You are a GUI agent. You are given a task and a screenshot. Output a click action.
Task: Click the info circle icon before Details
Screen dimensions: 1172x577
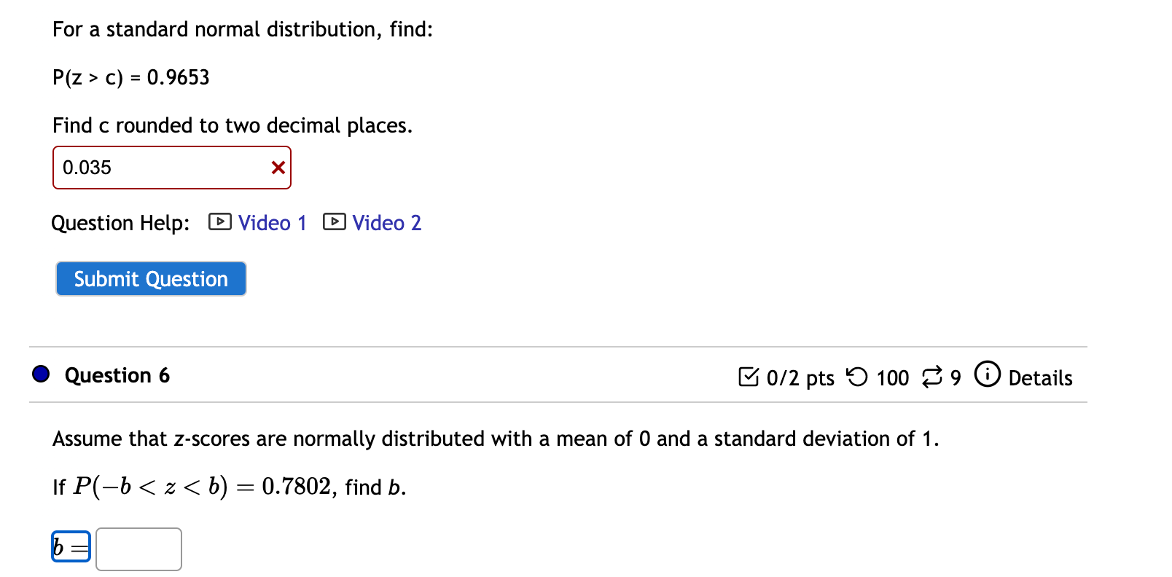[988, 374]
